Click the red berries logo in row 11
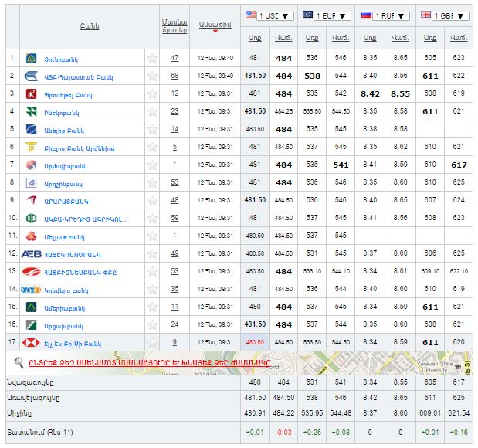 click(31, 236)
